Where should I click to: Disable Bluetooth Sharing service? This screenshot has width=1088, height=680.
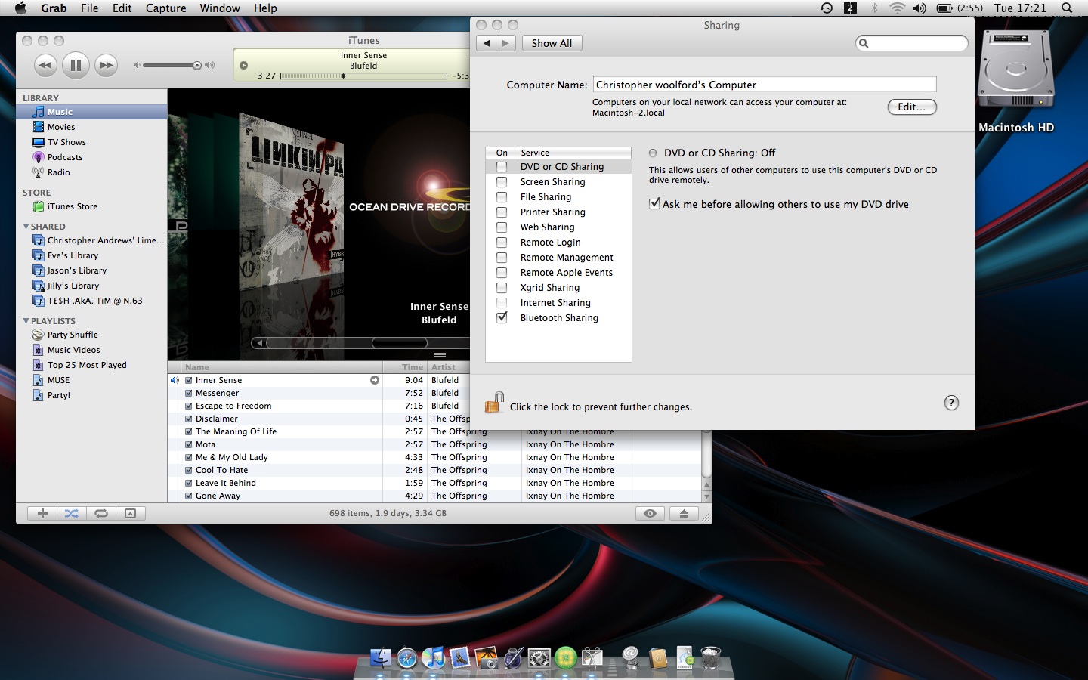coord(502,318)
